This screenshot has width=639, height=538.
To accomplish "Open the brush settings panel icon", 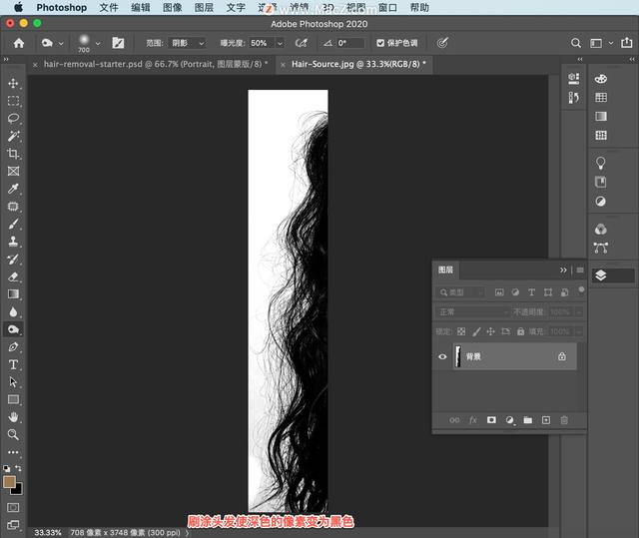I will point(118,43).
